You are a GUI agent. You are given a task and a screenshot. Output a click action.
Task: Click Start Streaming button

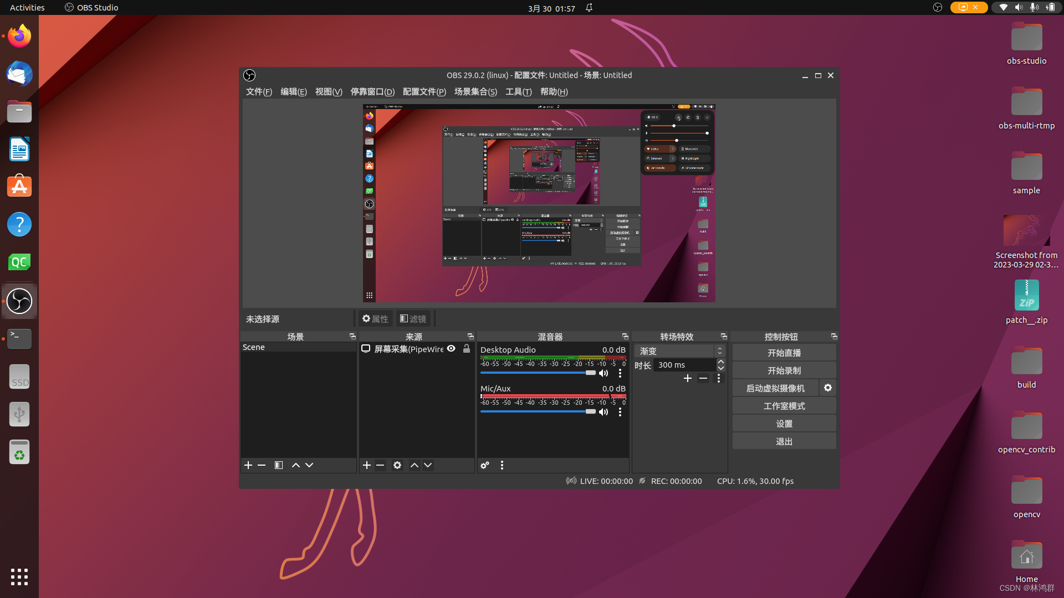pos(784,353)
